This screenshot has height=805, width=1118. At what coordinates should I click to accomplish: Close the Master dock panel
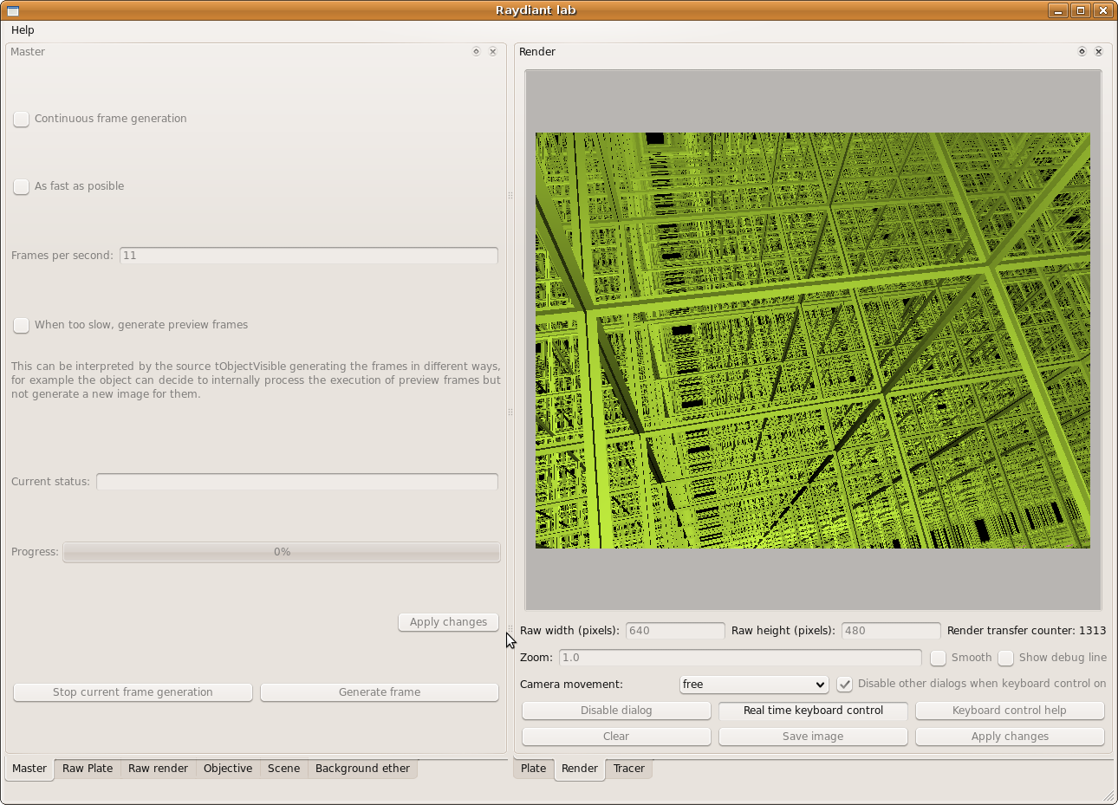point(493,52)
